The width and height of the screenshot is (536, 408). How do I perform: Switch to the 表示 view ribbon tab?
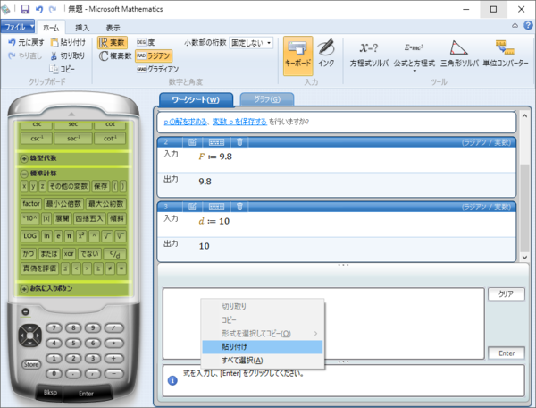coord(113,28)
